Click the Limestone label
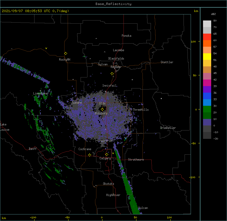 pyautogui.click(x=40, y=93)
